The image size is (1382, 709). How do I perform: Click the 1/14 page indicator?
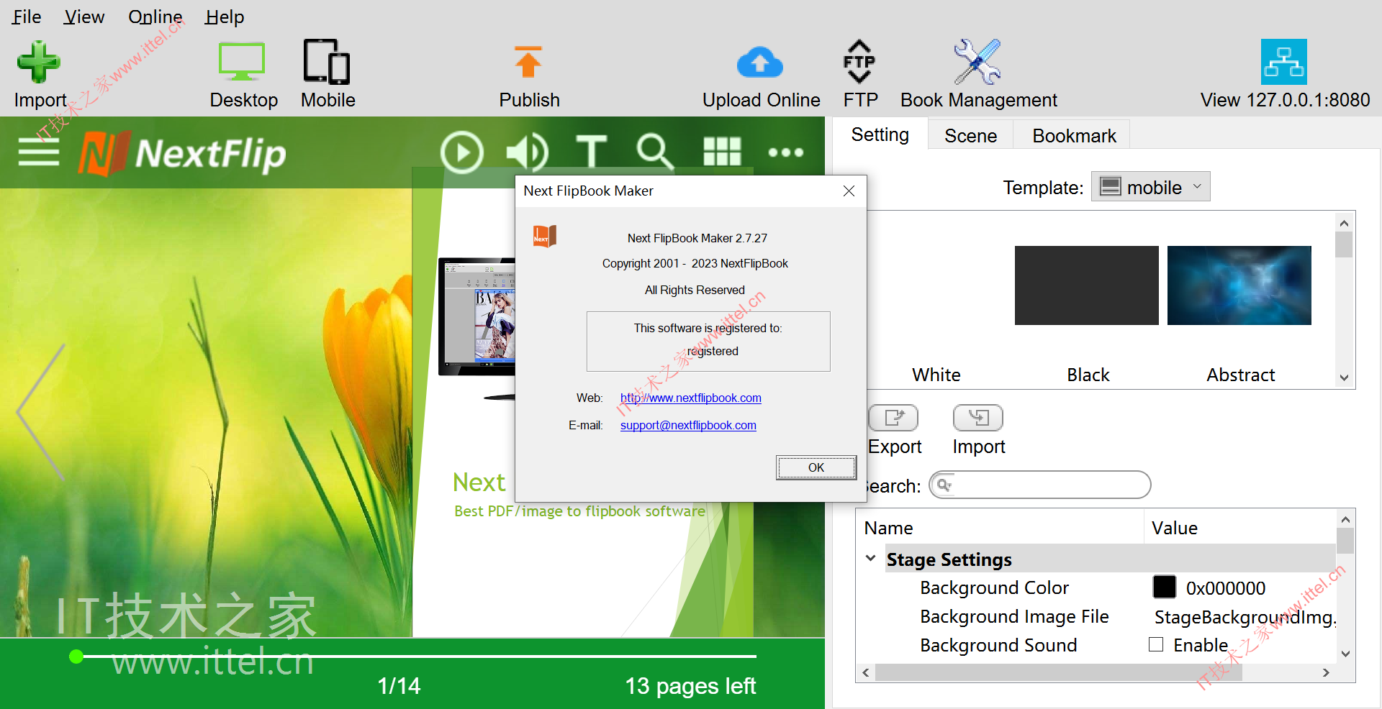[399, 685]
